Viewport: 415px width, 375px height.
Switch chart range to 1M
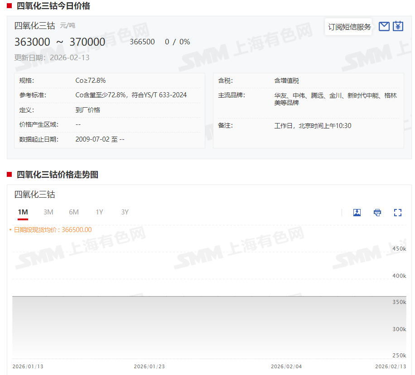pos(23,212)
